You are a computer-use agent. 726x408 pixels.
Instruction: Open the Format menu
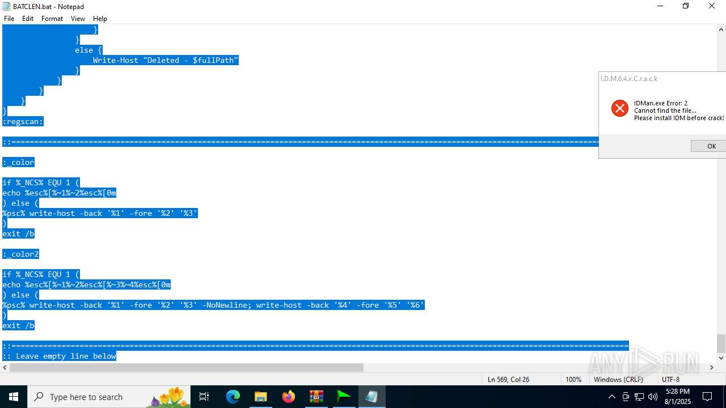tap(52, 19)
